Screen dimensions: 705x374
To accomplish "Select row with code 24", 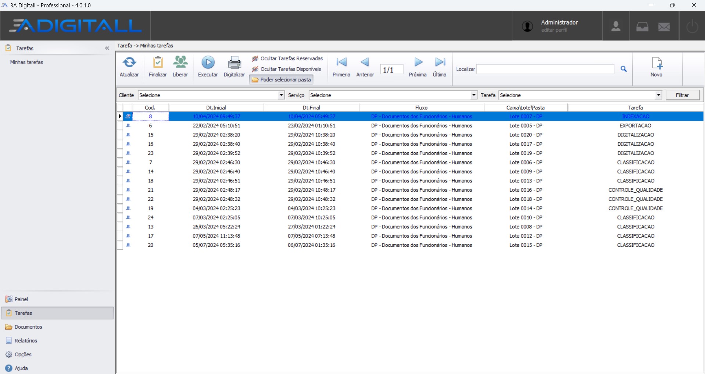I will (x=411, y=217).
